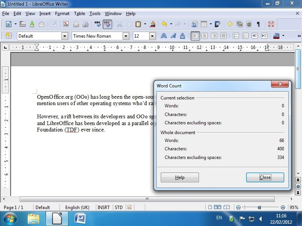Screen dimensions: 302x226
Task: Open the Edit menu
Action: [x=17, y=14]
